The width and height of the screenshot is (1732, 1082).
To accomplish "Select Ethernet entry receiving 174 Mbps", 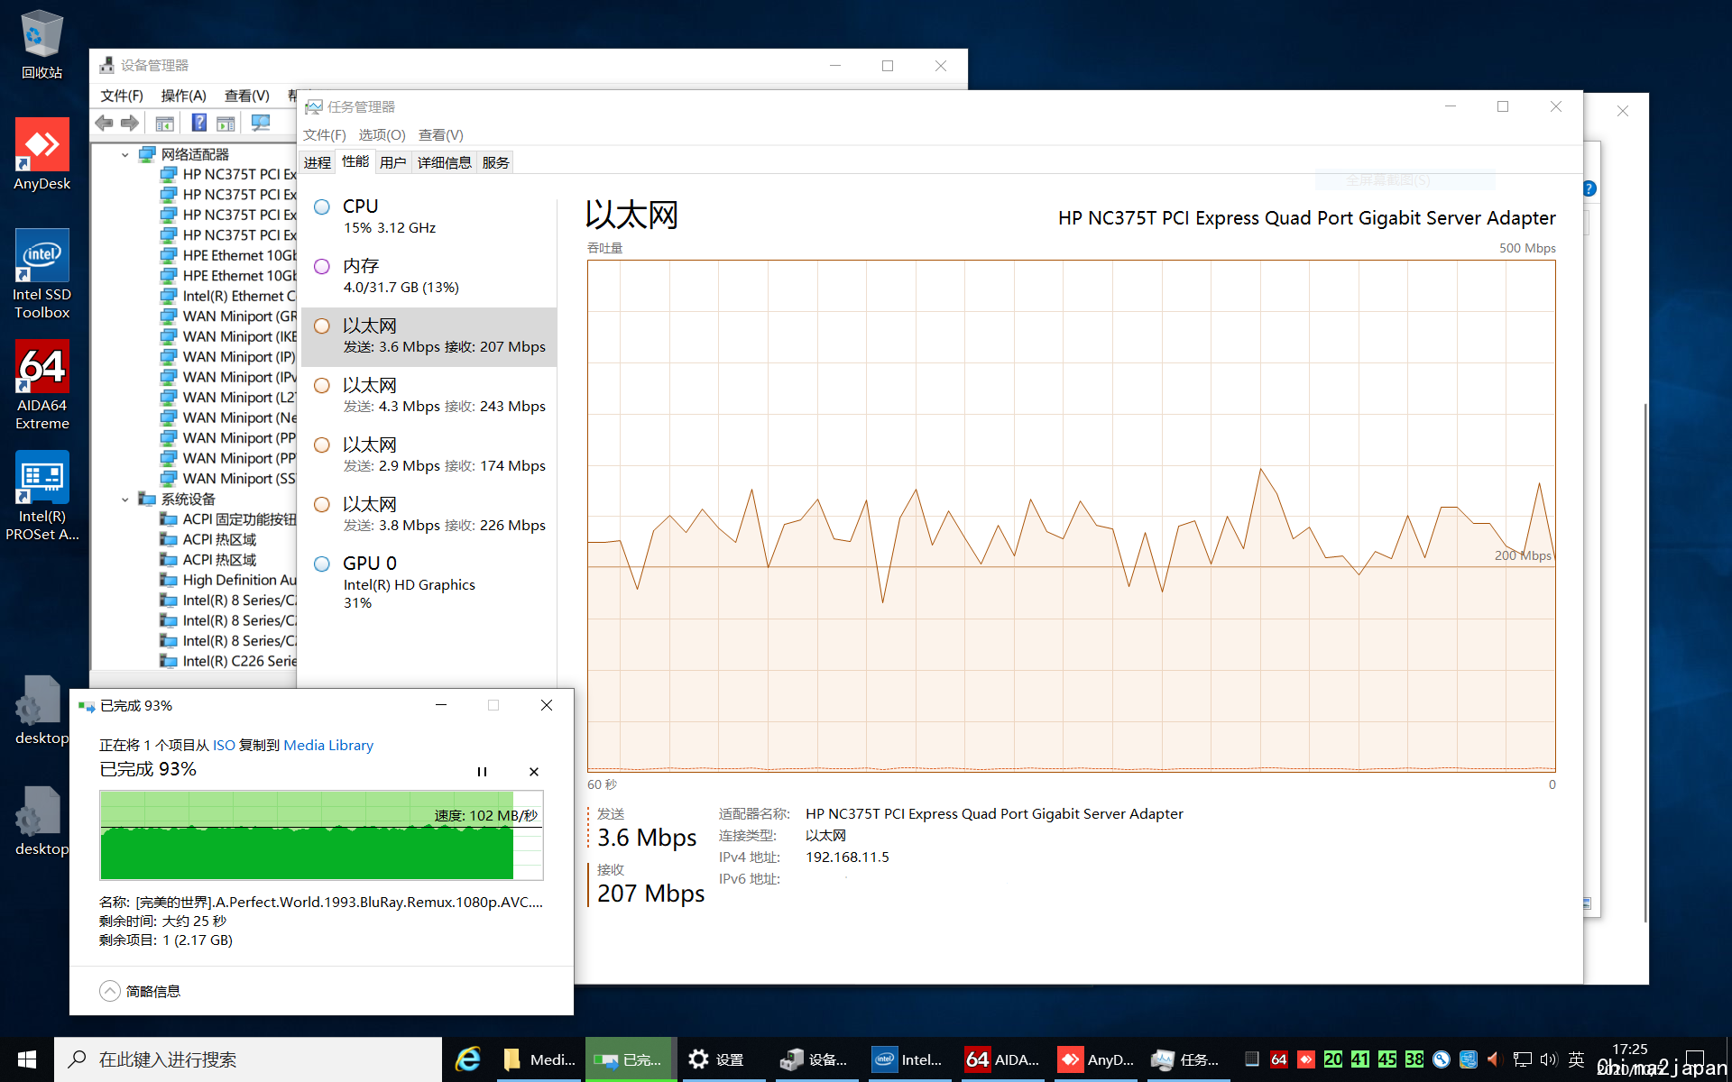I will 429,455.
